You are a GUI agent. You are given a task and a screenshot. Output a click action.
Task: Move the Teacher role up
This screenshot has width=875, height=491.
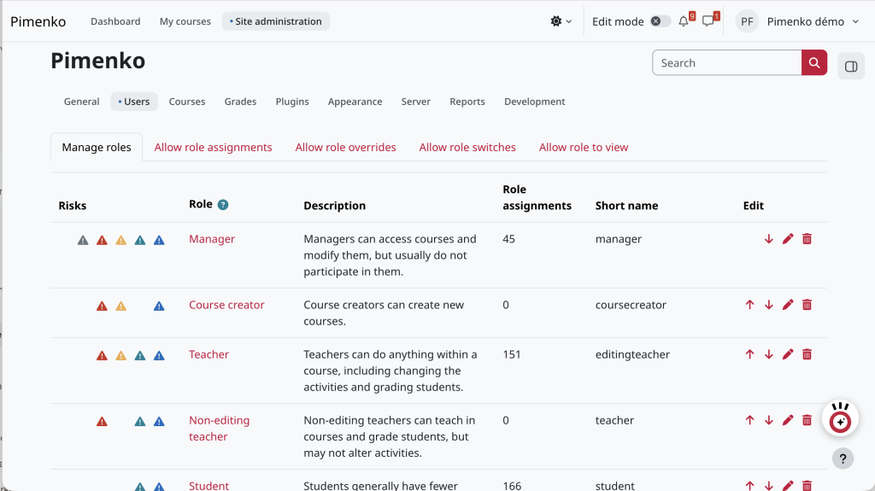(x=749, y=354)
